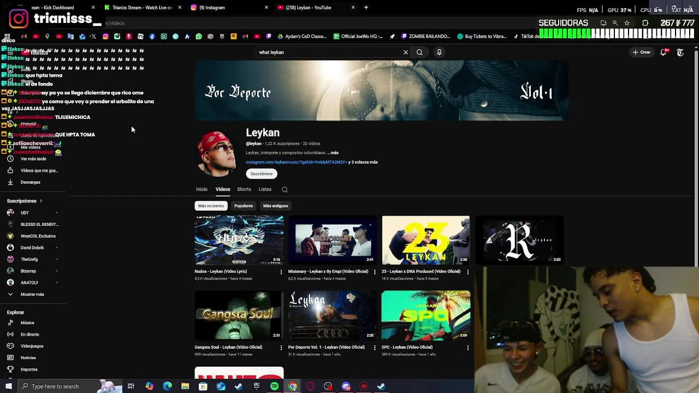Open Epic Games launcher from taskbar
The image size is (699, 393).
(256, 386)
